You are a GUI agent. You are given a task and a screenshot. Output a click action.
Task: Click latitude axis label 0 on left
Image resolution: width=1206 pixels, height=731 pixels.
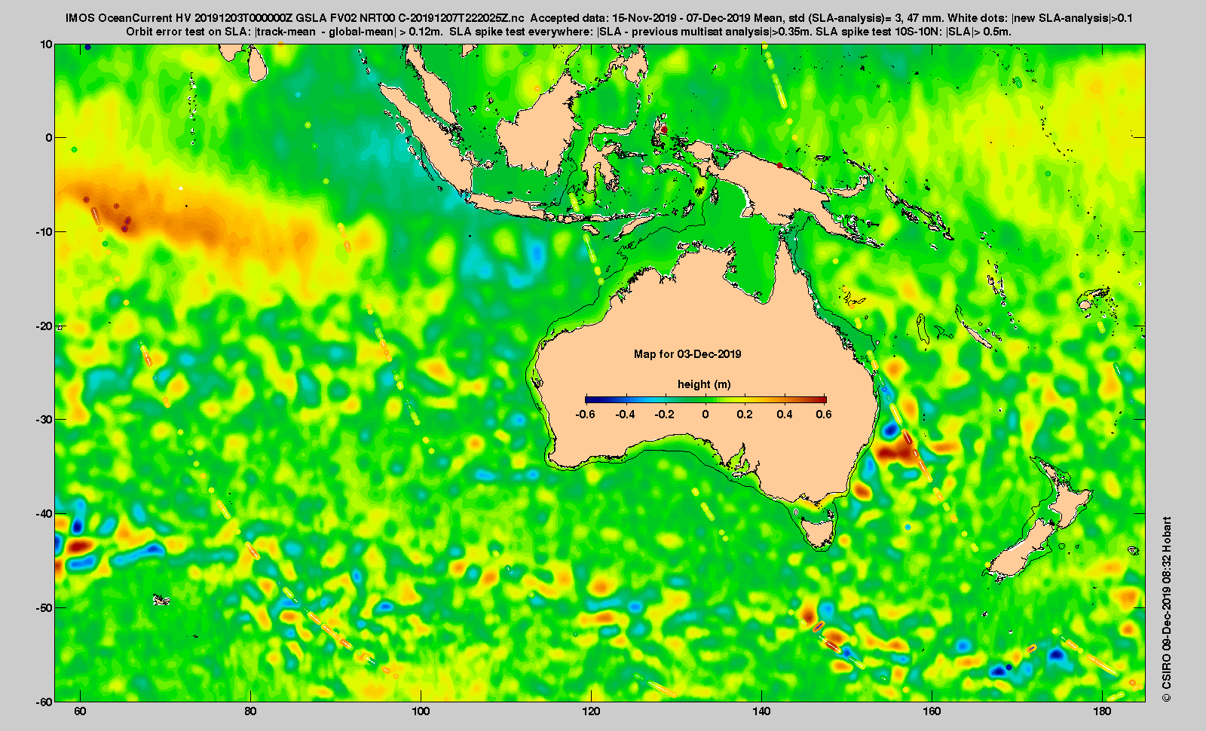tap(50, 138)
